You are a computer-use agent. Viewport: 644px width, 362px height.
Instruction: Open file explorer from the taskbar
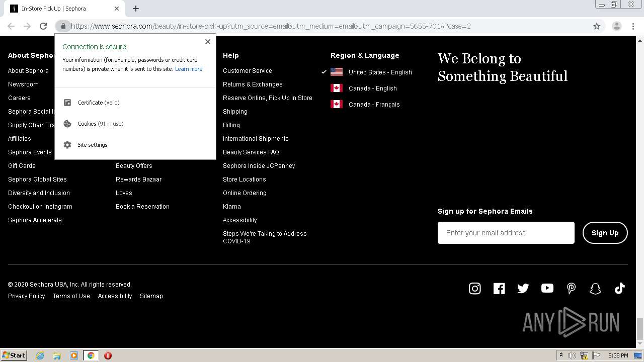coord(57,355)
